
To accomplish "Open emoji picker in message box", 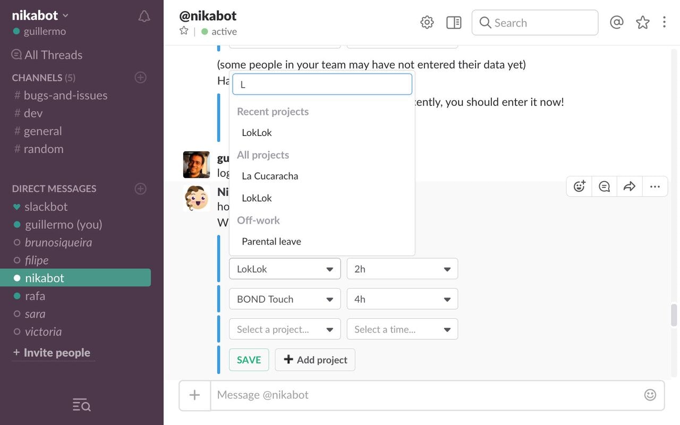I will pos(650,395).
